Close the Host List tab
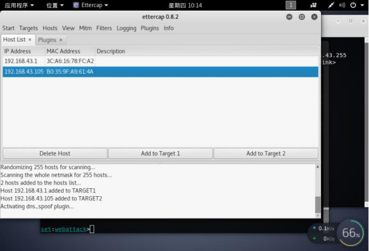 (x=30, y=39)
